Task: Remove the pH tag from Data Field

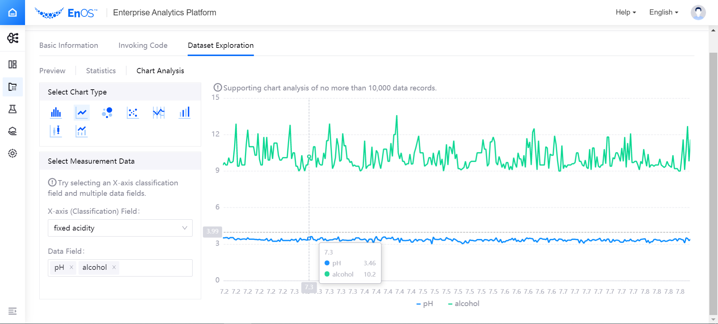Action: [x=71, y=267]
